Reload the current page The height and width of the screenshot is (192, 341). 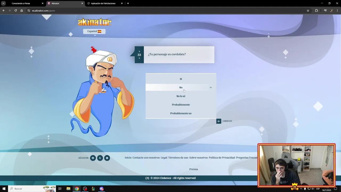pyautogui.click(x=15, y=11)
